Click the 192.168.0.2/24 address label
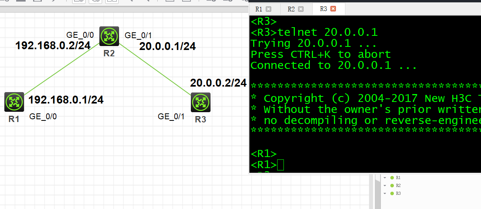The height and width of the screenshot is (209, 481). (53, 46)
